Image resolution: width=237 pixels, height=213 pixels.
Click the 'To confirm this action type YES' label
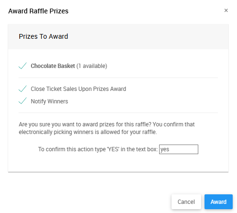click(x=98, y=149)
